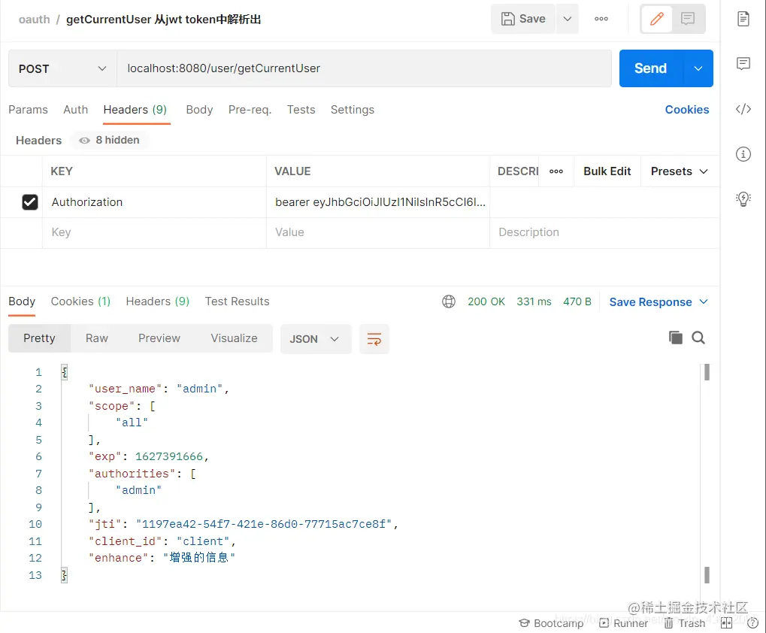Open the header columns three-dot options

pyautogui.click(x=556, y=171)
